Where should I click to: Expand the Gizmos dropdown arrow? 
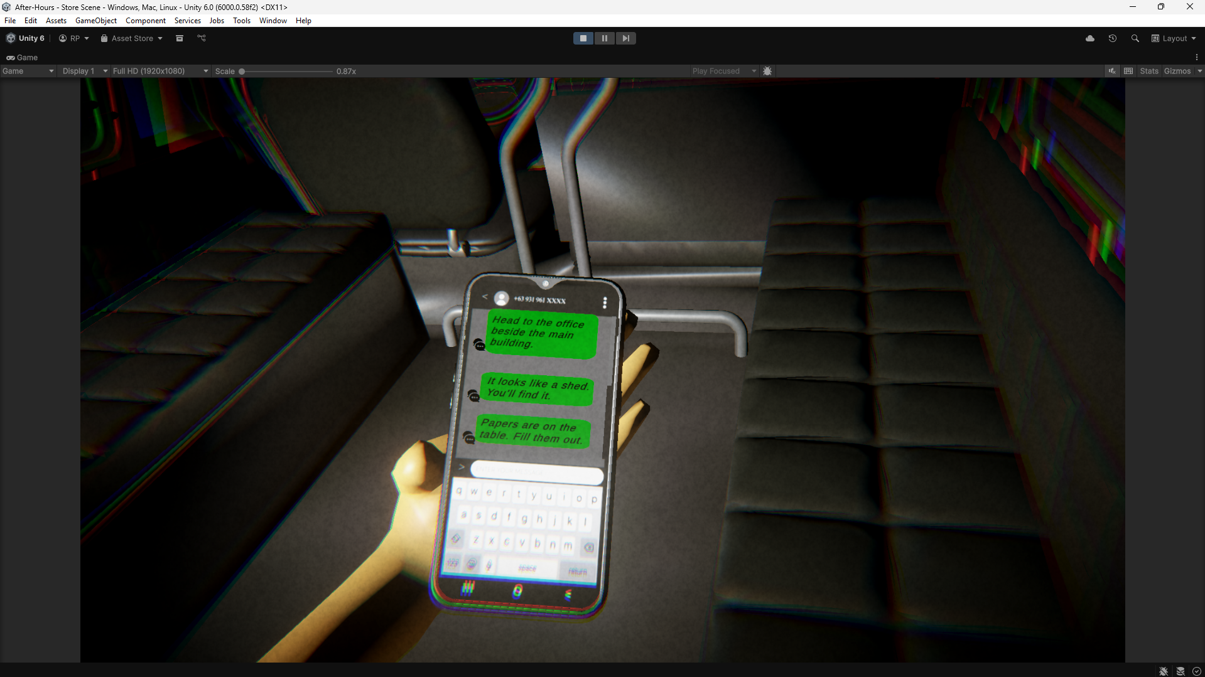click(1199, 71)
